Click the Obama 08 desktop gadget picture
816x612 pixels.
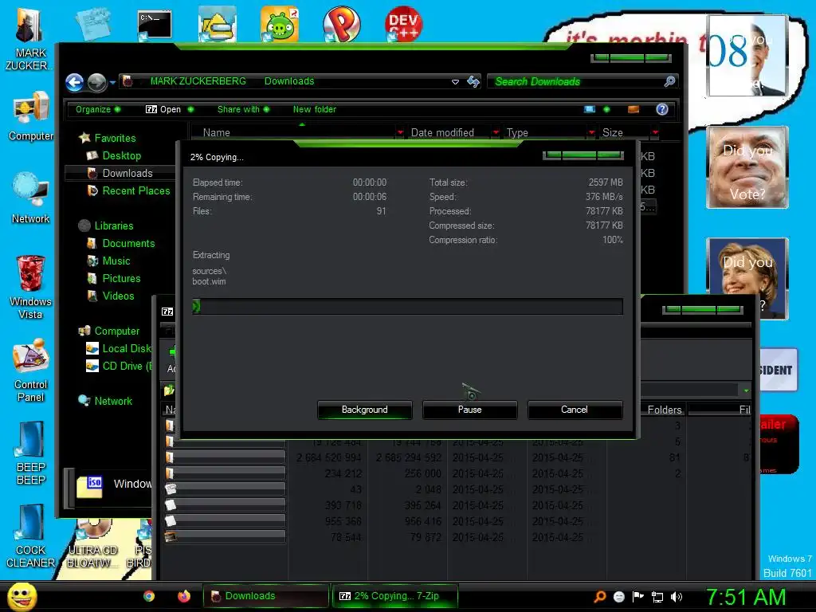tap(747, 55)
